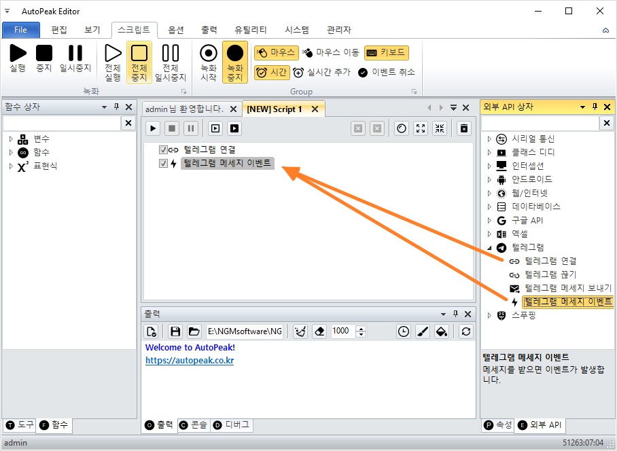Viewport: 617px width, 451px height.
Task: Click the 외부 API 상자 search field
Action: click(x=540, y=124)
